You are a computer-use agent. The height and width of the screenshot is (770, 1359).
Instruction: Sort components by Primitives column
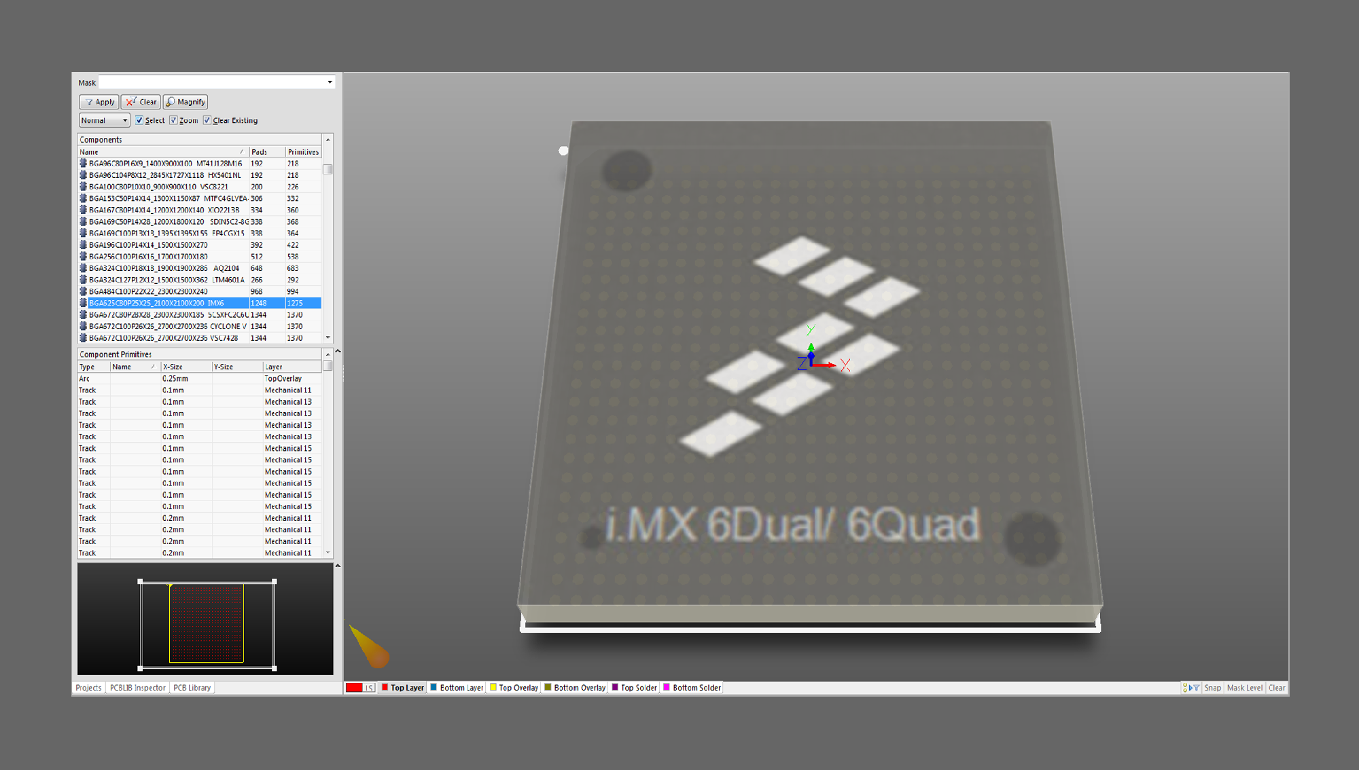(303, 152)
